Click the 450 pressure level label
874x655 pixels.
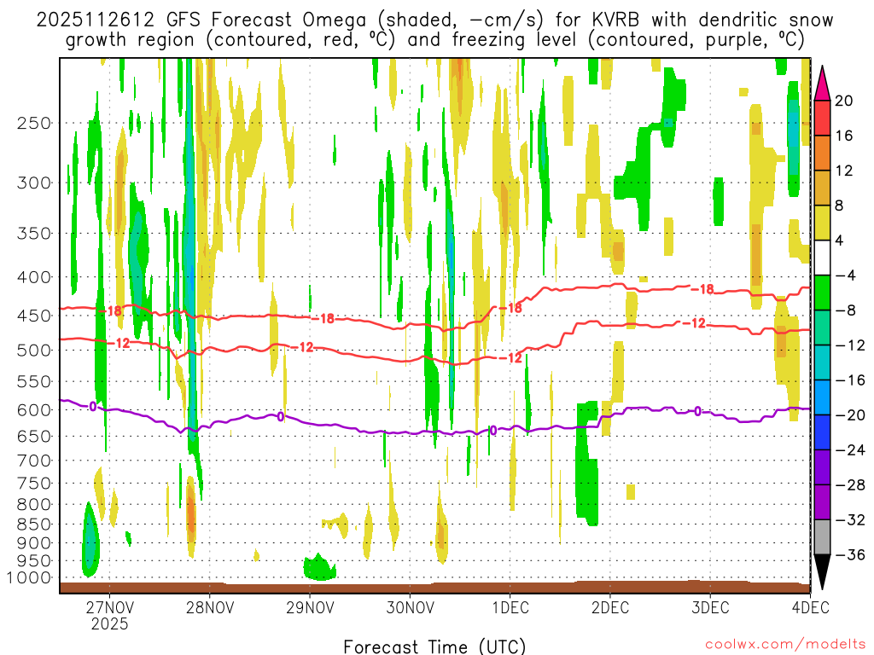34,316
